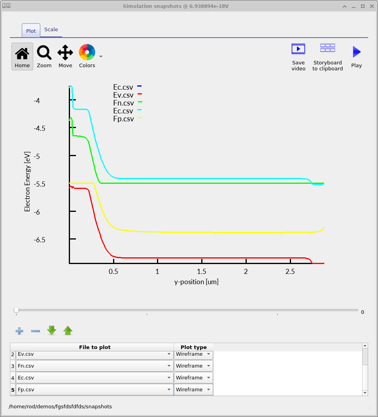This screenshot has width=378, height=417.
Task: Click the window resize grip at the bottom corner
Action: (369, 408)
